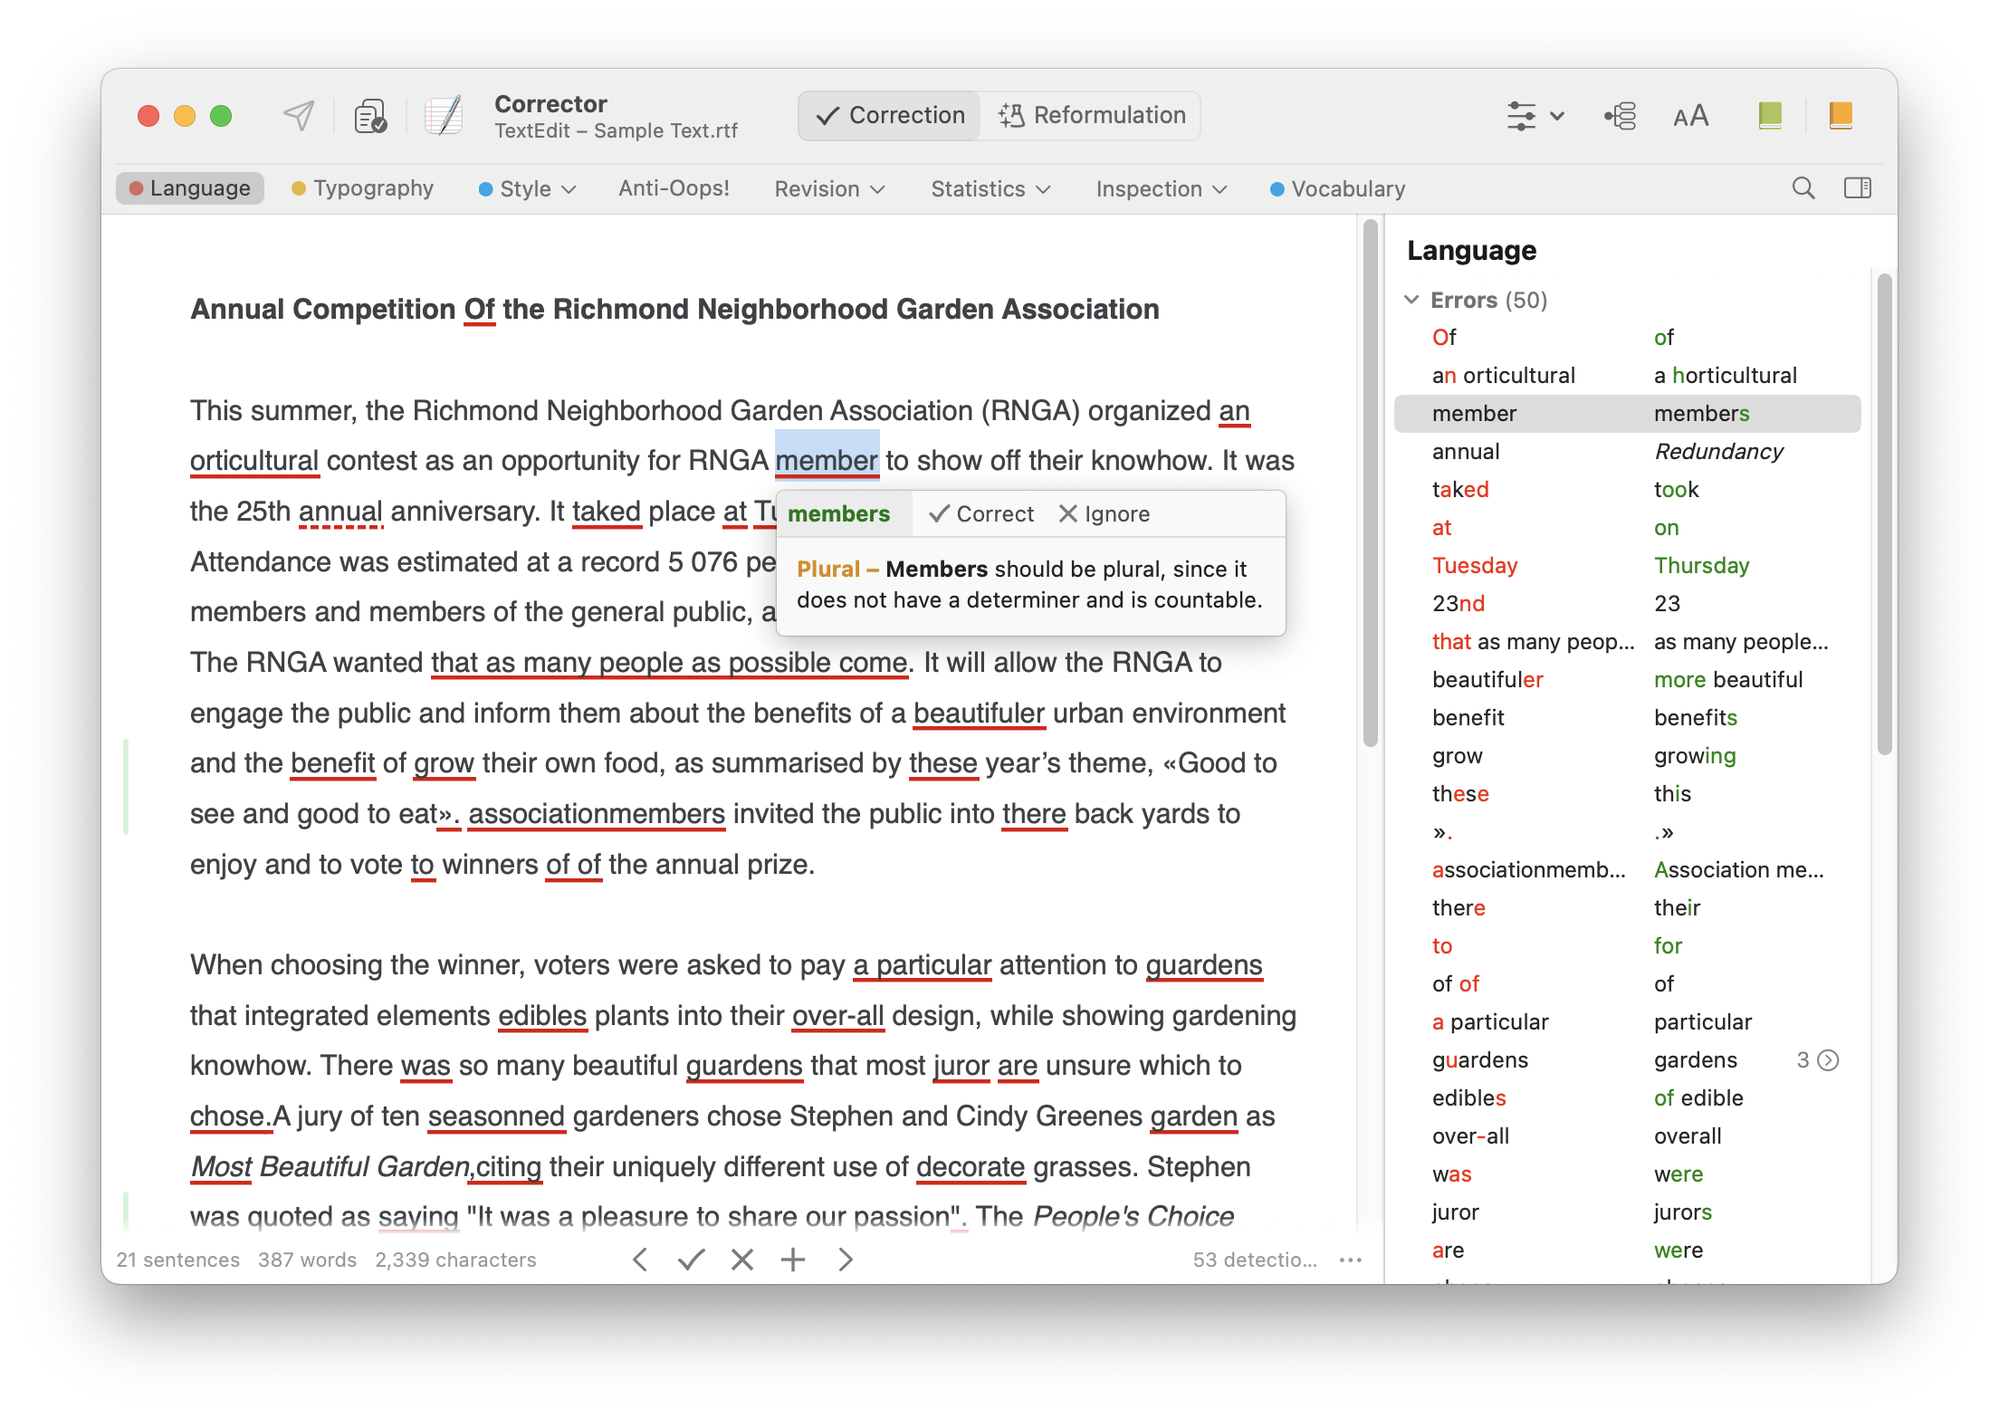The width and height of the screenshot is (1999, 1418).
Task: Click the 21 sentences statistic
Action: click(x=178, y=1260)
